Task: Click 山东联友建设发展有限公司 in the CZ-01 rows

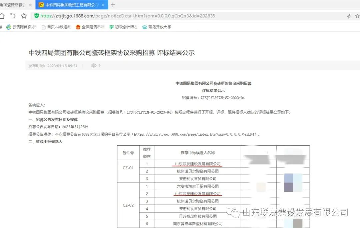Action: point(198,164)
